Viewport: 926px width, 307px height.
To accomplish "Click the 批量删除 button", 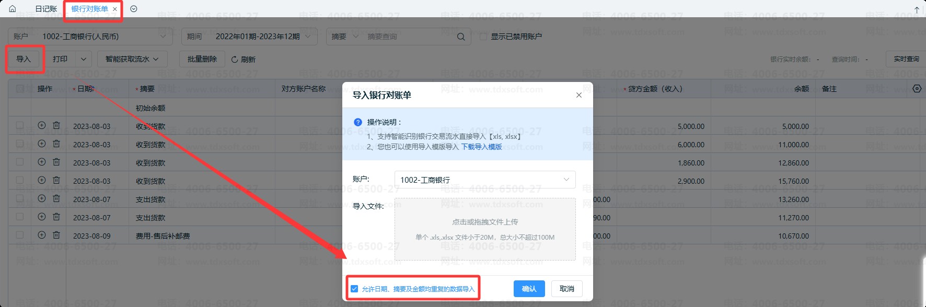I will [202, 59].
